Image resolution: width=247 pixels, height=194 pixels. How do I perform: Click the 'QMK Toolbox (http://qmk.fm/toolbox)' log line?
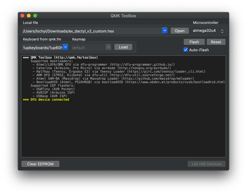(60, 58)
